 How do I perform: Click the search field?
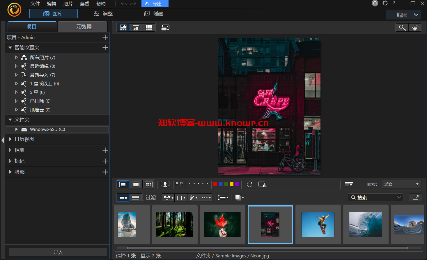point(375,198)
